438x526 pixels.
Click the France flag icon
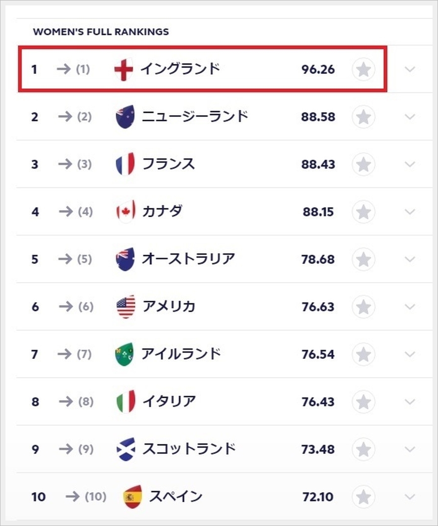(125, 164)
